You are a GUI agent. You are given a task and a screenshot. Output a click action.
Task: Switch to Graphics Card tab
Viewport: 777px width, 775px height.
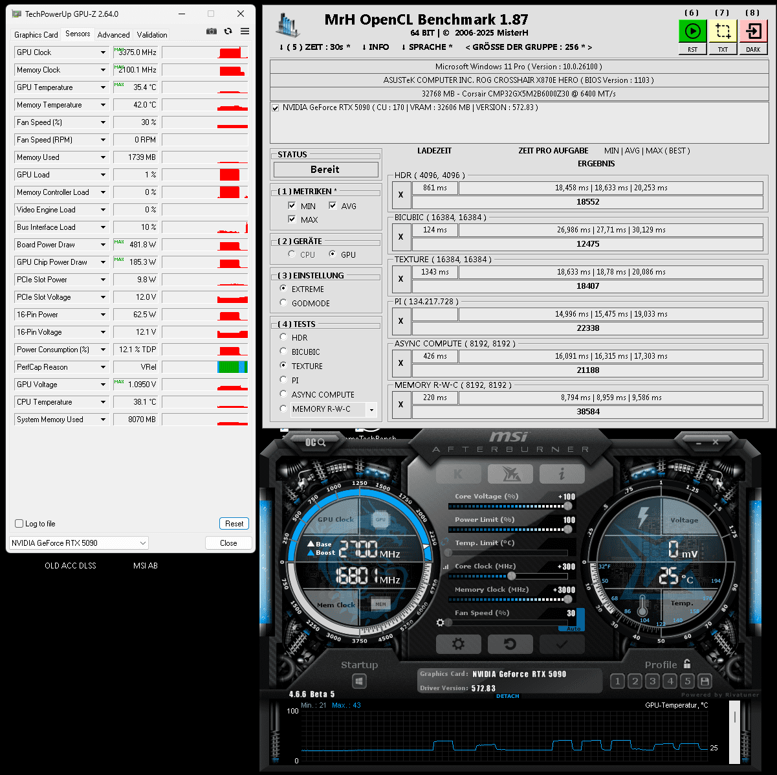(36, 35)
